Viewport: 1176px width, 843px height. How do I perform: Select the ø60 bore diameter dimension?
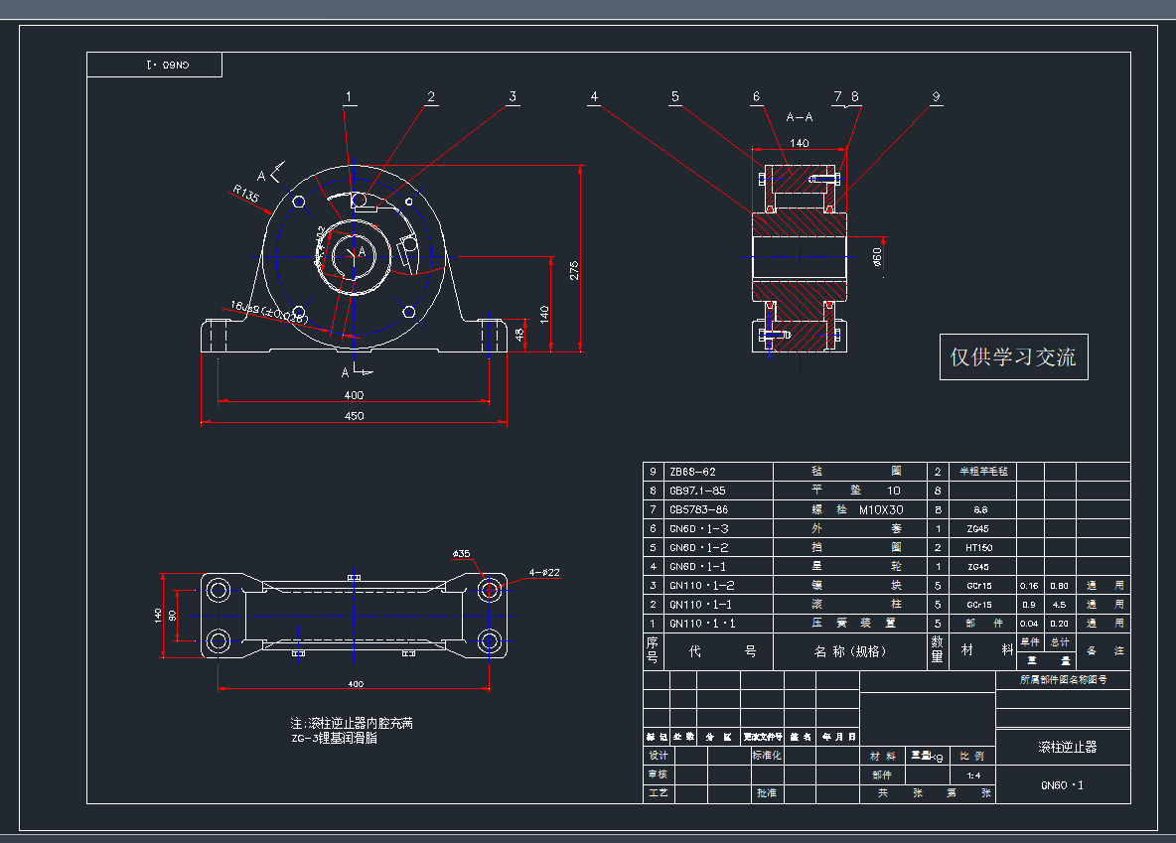[877, 258]
